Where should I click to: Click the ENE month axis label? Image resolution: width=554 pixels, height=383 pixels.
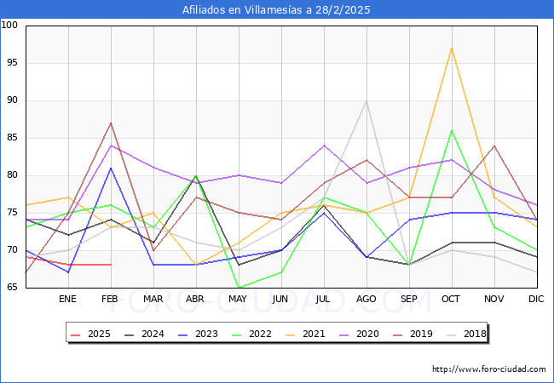[67, 299]
